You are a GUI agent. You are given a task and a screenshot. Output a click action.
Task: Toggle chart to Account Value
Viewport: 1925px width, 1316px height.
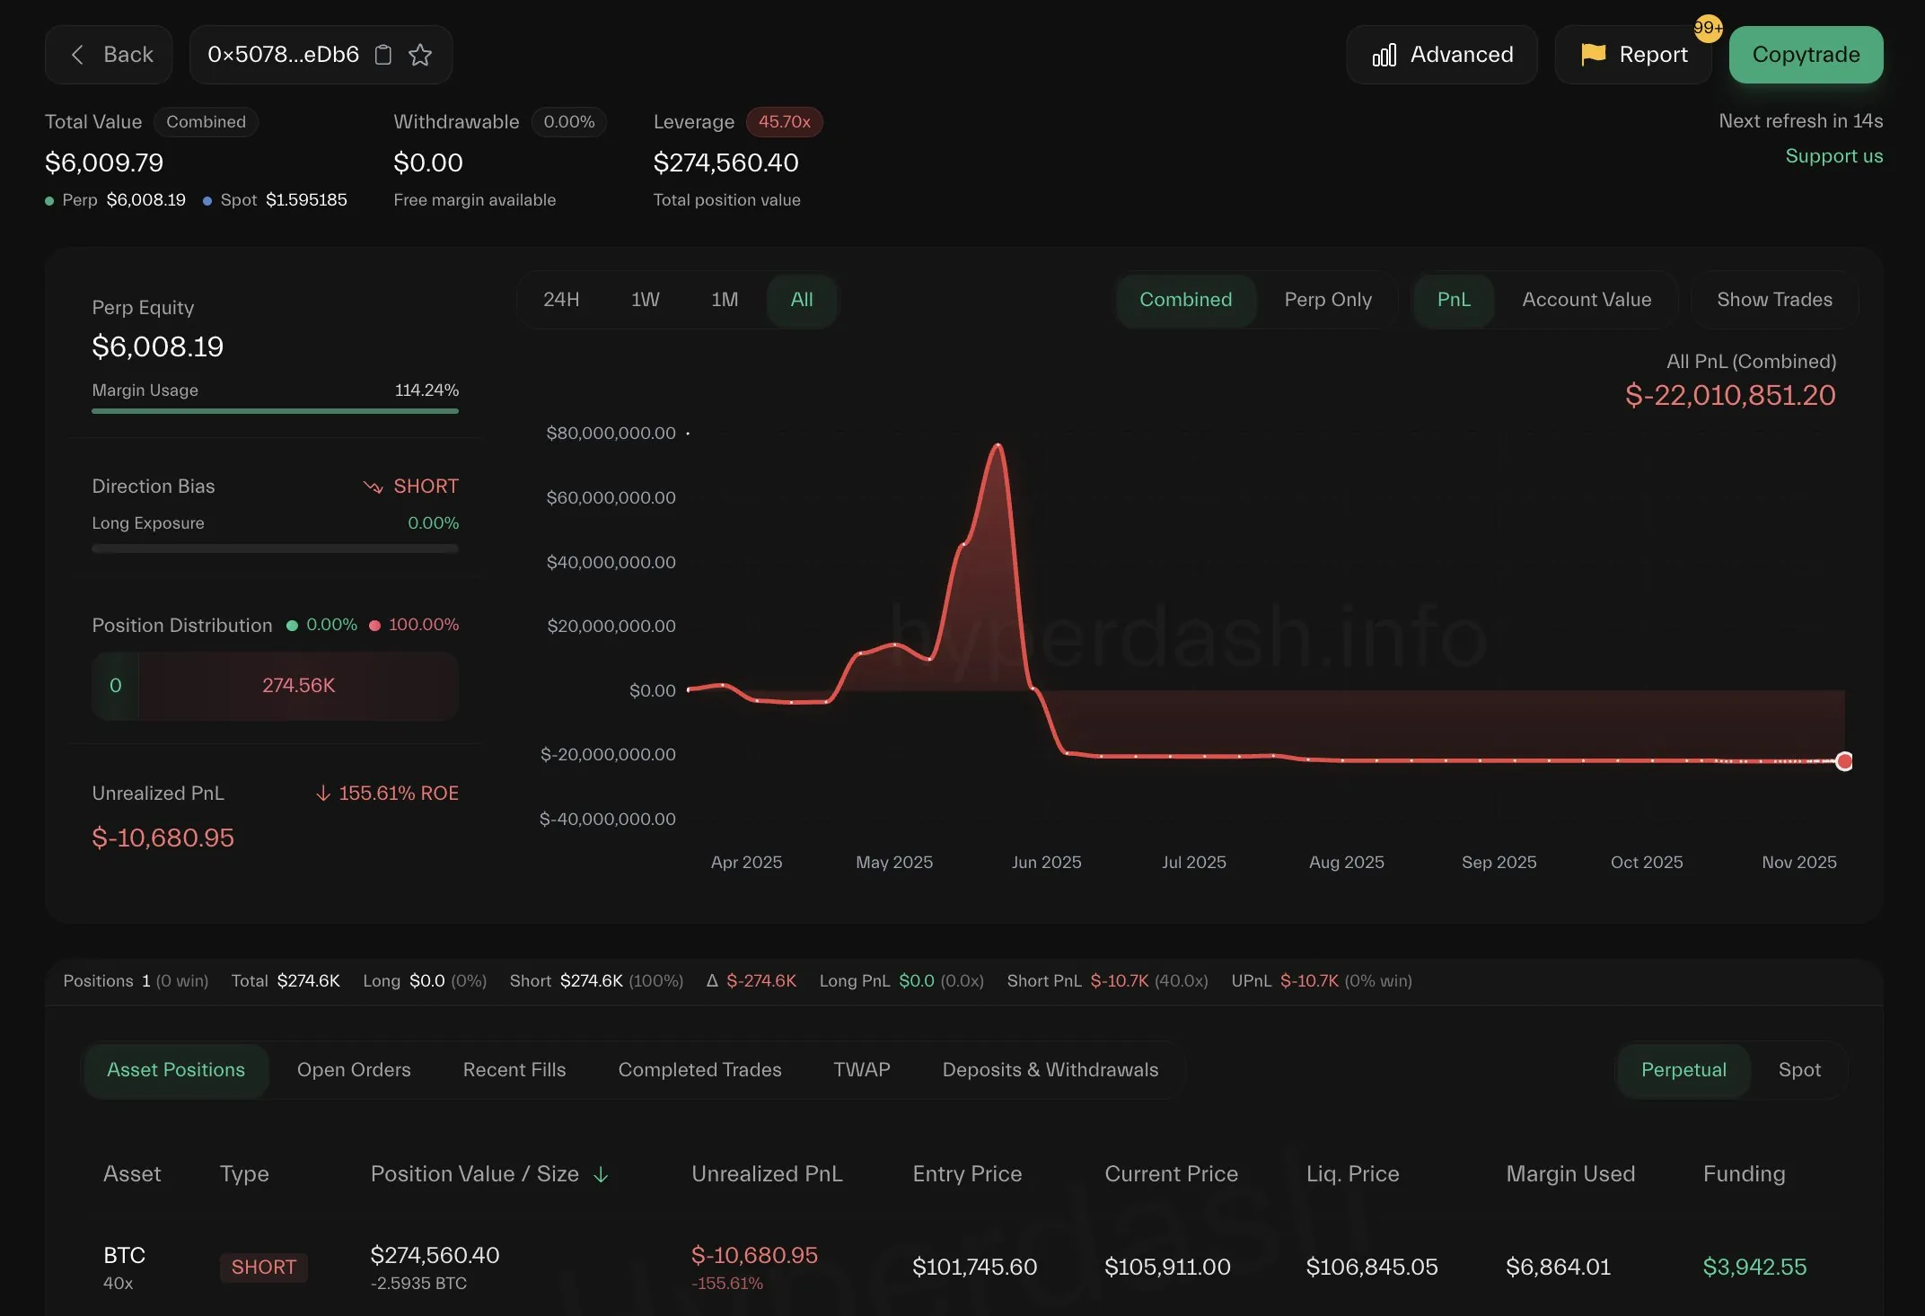coord(1586,300)
